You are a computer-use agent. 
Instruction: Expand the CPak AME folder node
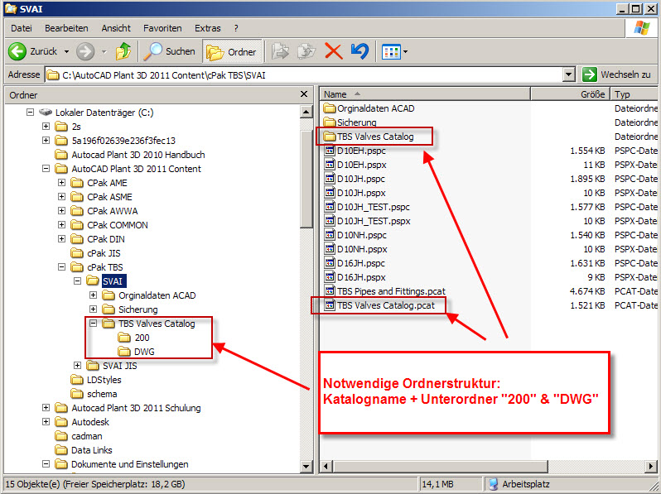[x=61, y=183]
